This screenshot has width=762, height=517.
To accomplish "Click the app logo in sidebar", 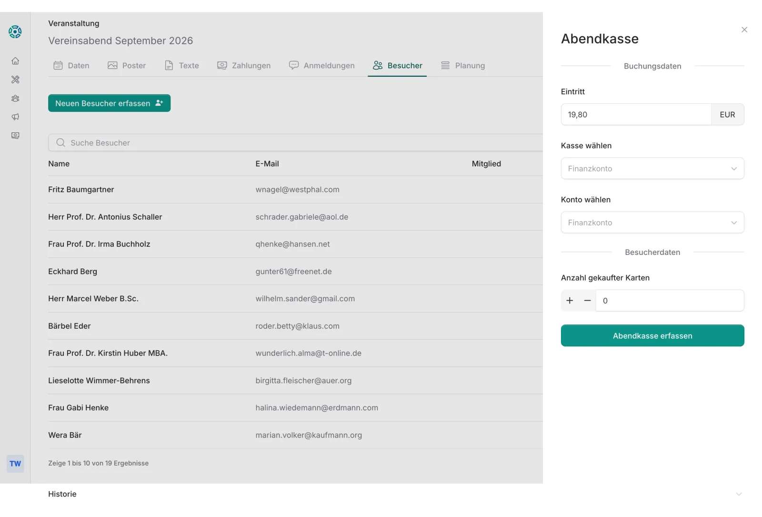I will 15,32.
